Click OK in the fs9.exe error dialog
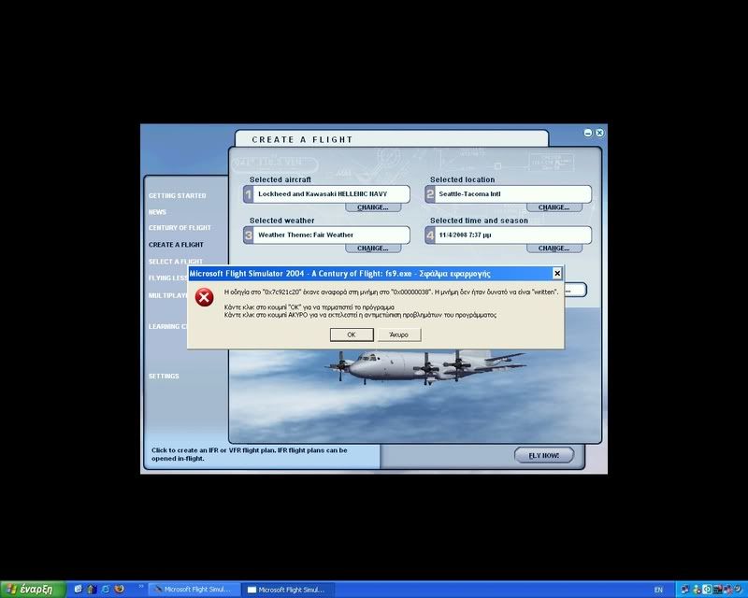 coord(352,335)
